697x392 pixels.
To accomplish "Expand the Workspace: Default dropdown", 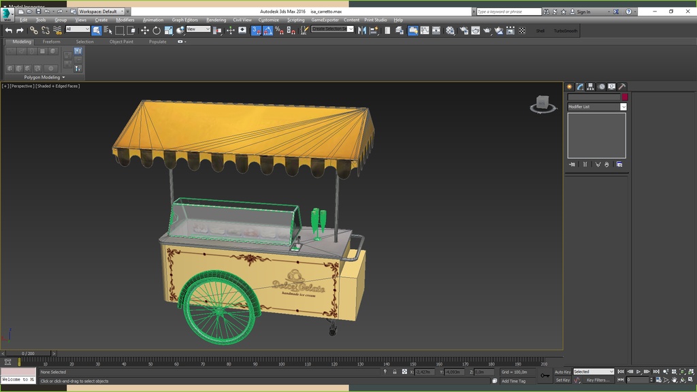I will click(101, 12).
